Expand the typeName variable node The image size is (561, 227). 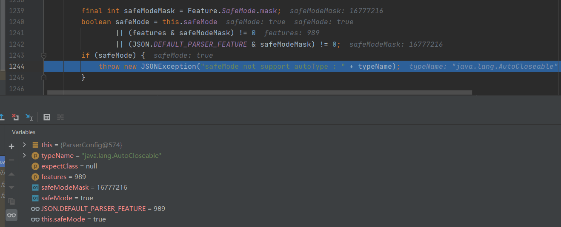pos(24,155)
